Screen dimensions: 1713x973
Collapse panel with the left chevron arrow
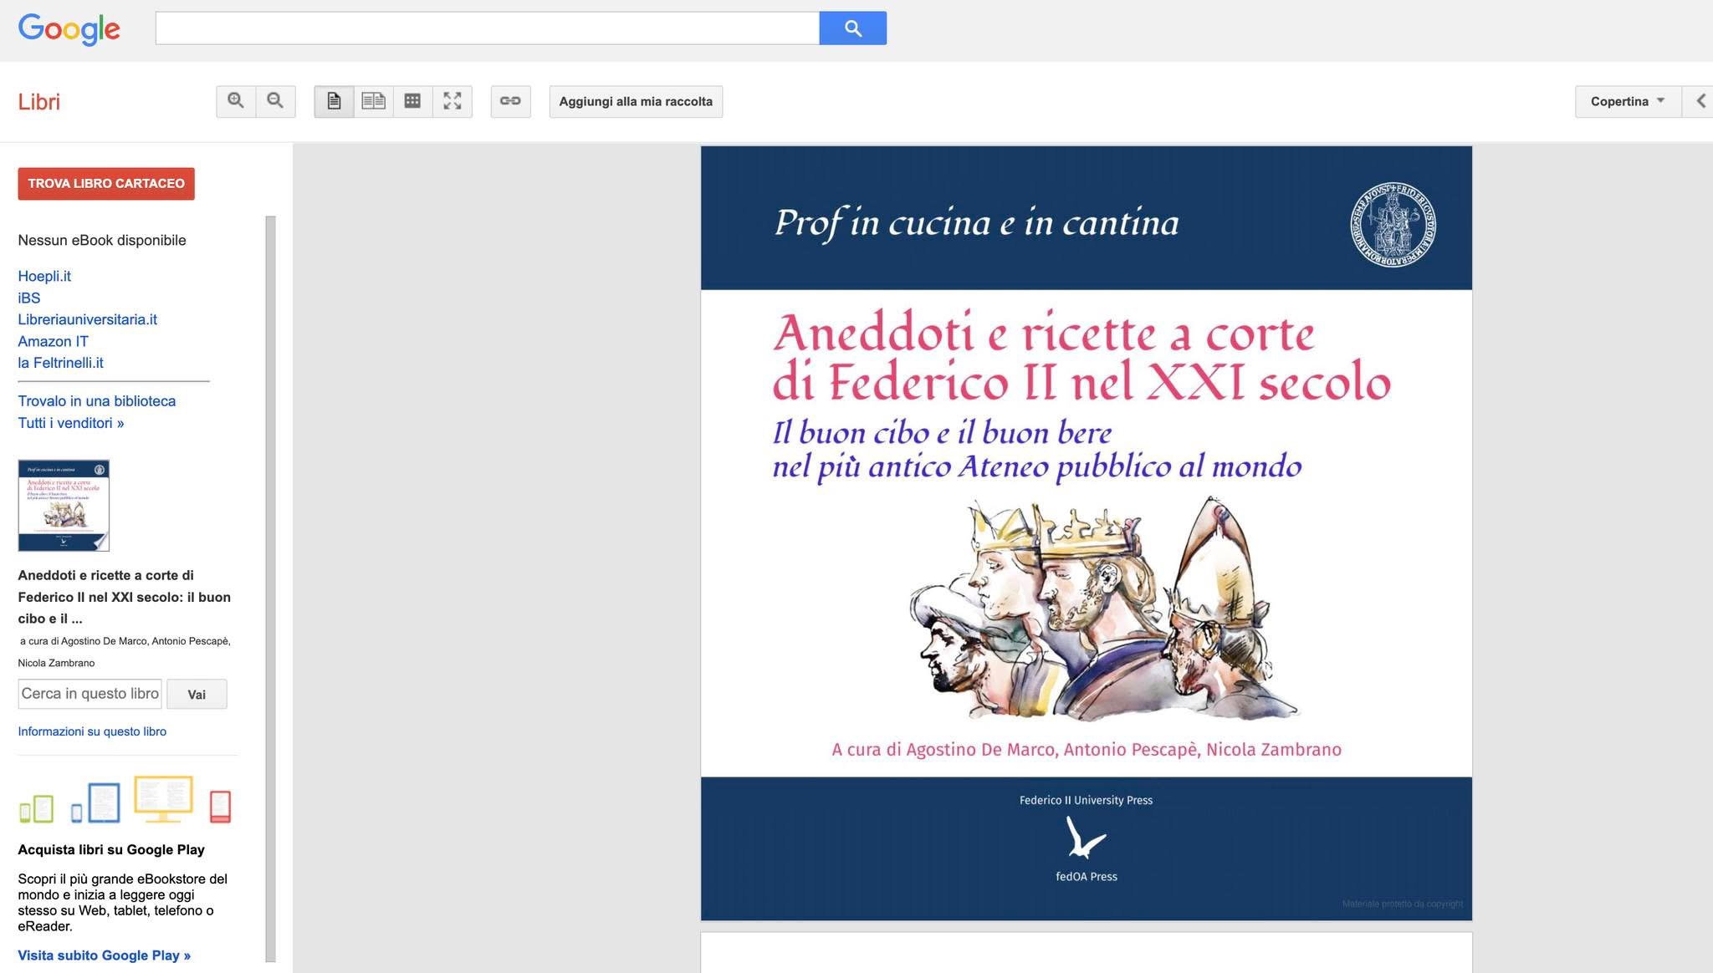[x=1699, y=101]
